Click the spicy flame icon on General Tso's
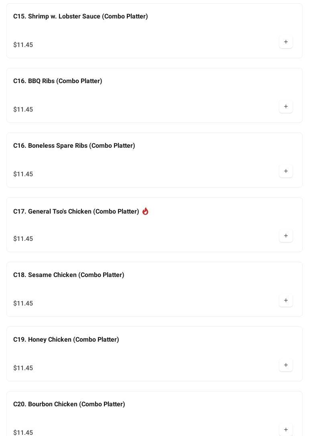The height and width of the screenshot is (436, 309). coord(145,211)
